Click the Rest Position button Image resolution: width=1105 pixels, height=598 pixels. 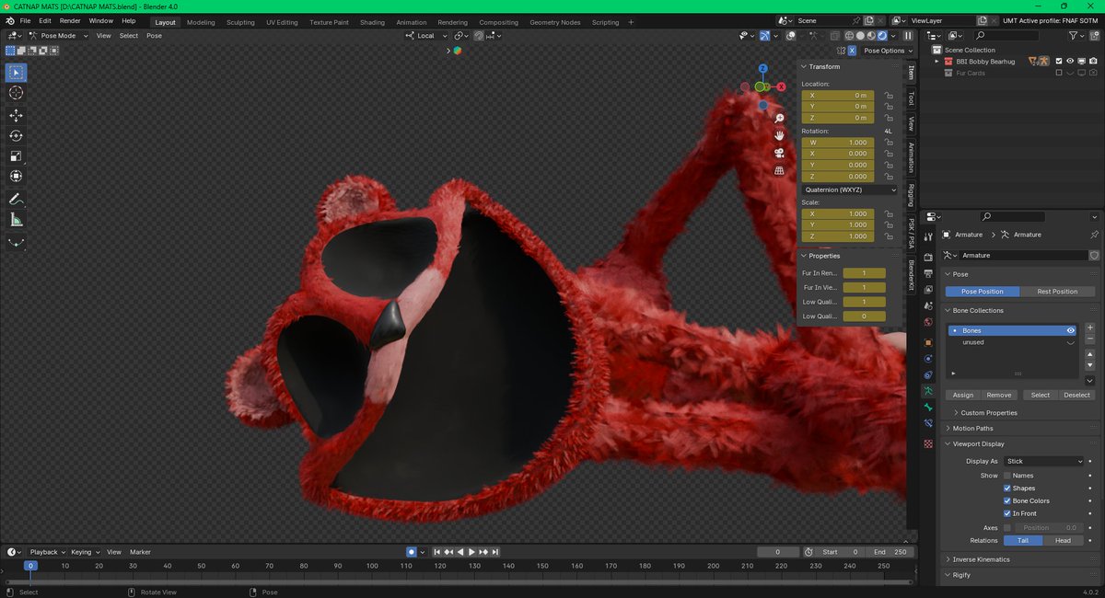1057,292
